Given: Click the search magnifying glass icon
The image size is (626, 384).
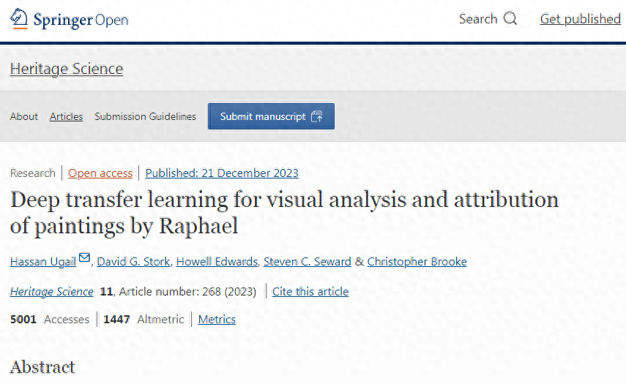Looking at the screenshot, I should pyautogui.click(x=510, y=19).
